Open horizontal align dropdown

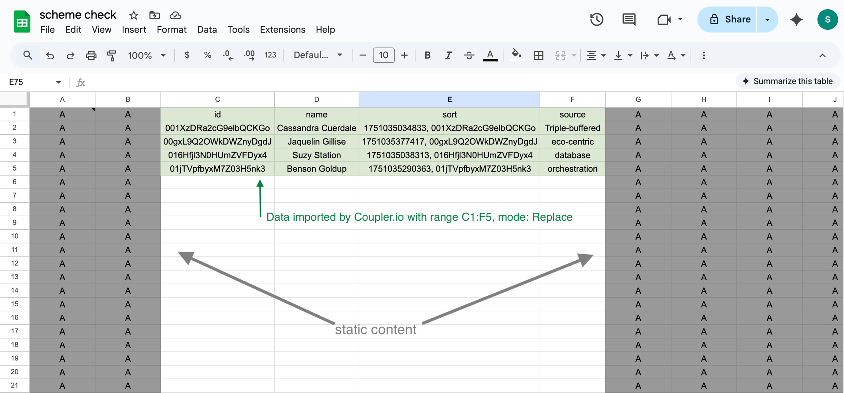596,55
